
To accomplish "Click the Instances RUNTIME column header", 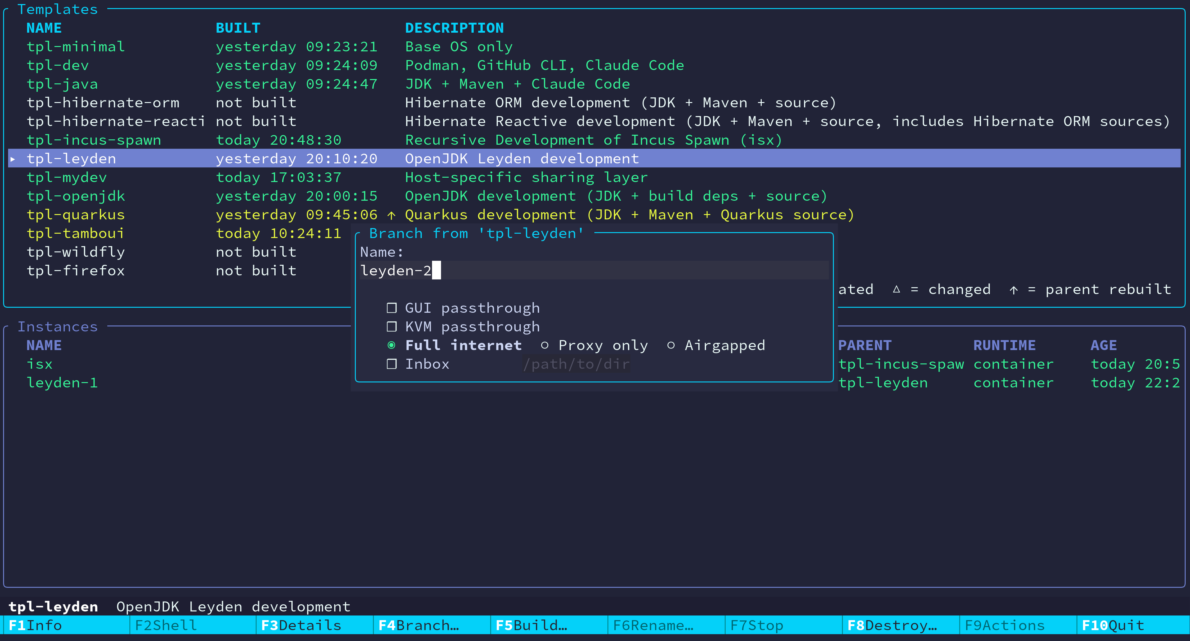I will pos(1004,345).
